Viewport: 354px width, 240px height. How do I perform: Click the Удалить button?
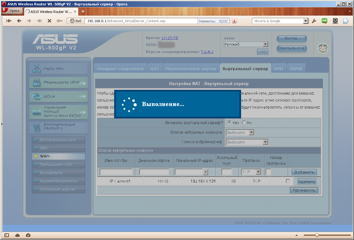(x=307, y=182)
